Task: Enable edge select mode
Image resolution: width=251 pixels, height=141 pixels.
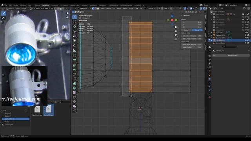Action: [96, 9]
